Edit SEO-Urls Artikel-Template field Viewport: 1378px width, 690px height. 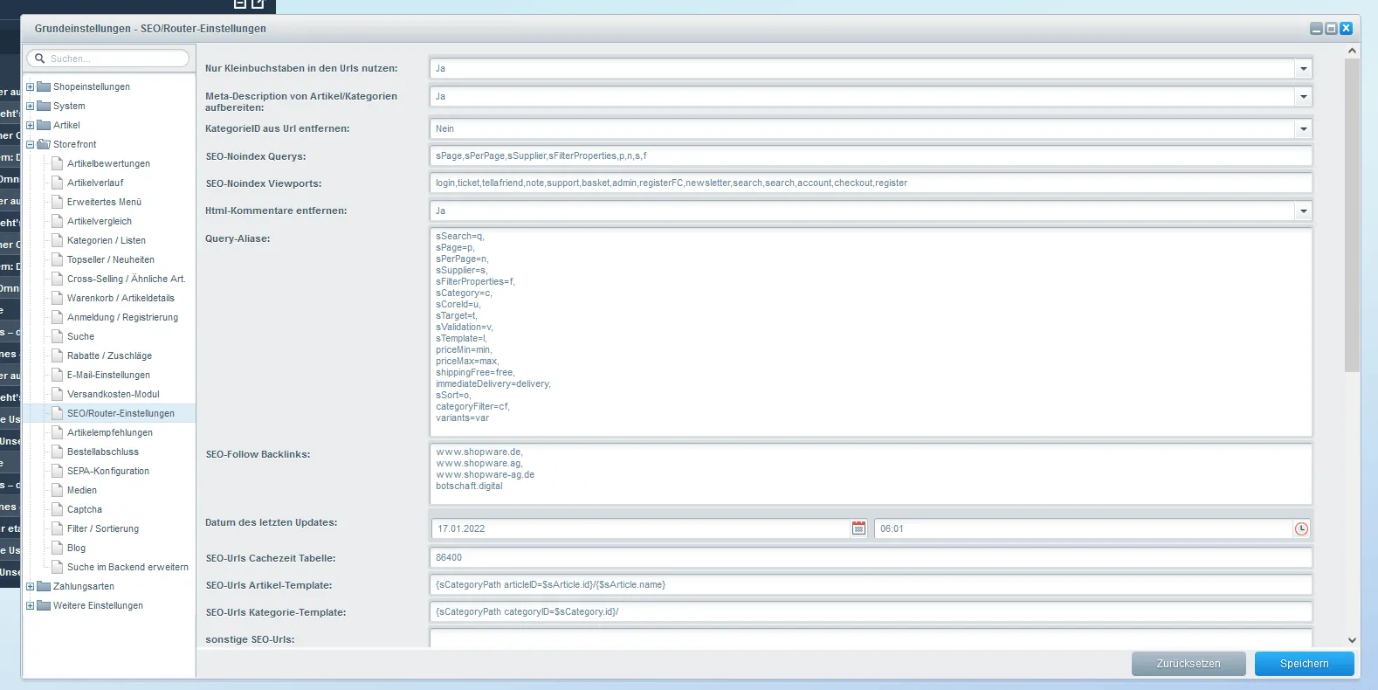(x=871, y=584)
